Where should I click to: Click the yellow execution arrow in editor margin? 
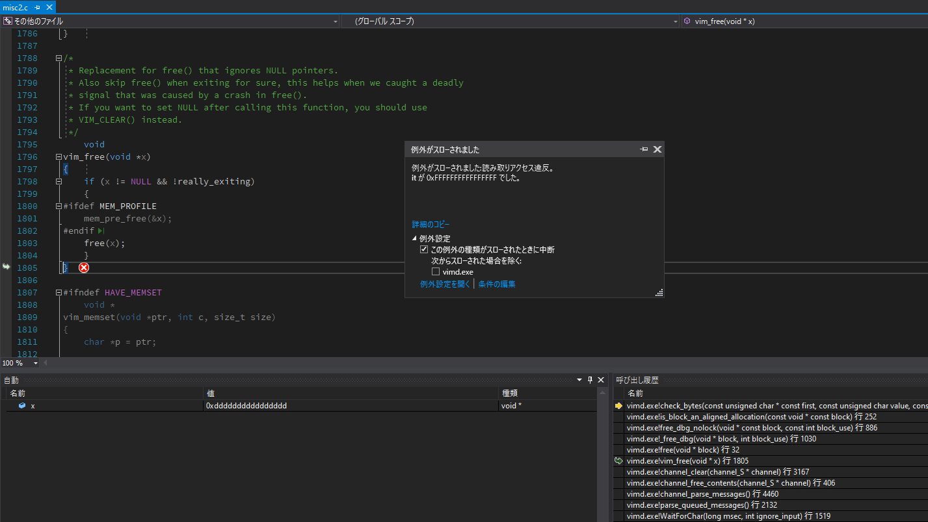[5, 267]
